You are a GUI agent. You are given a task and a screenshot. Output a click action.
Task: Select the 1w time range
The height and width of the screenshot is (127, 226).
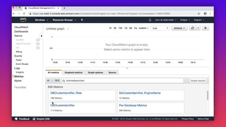point(136,28)
